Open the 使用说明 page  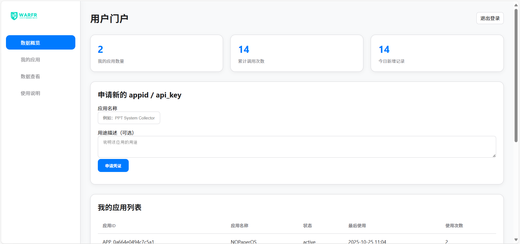pyautogui.click(x=30, y=93)
